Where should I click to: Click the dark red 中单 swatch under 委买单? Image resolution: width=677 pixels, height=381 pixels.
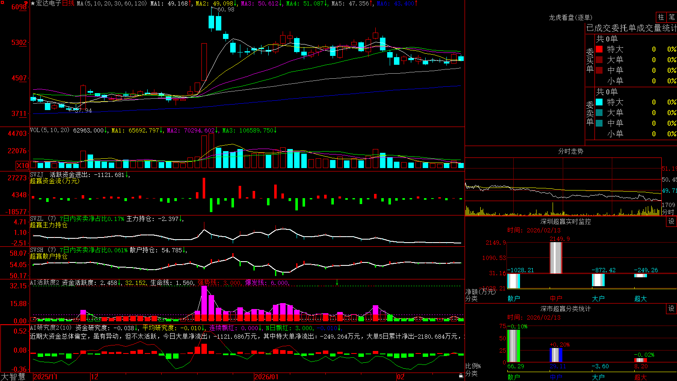click(599, 70)
